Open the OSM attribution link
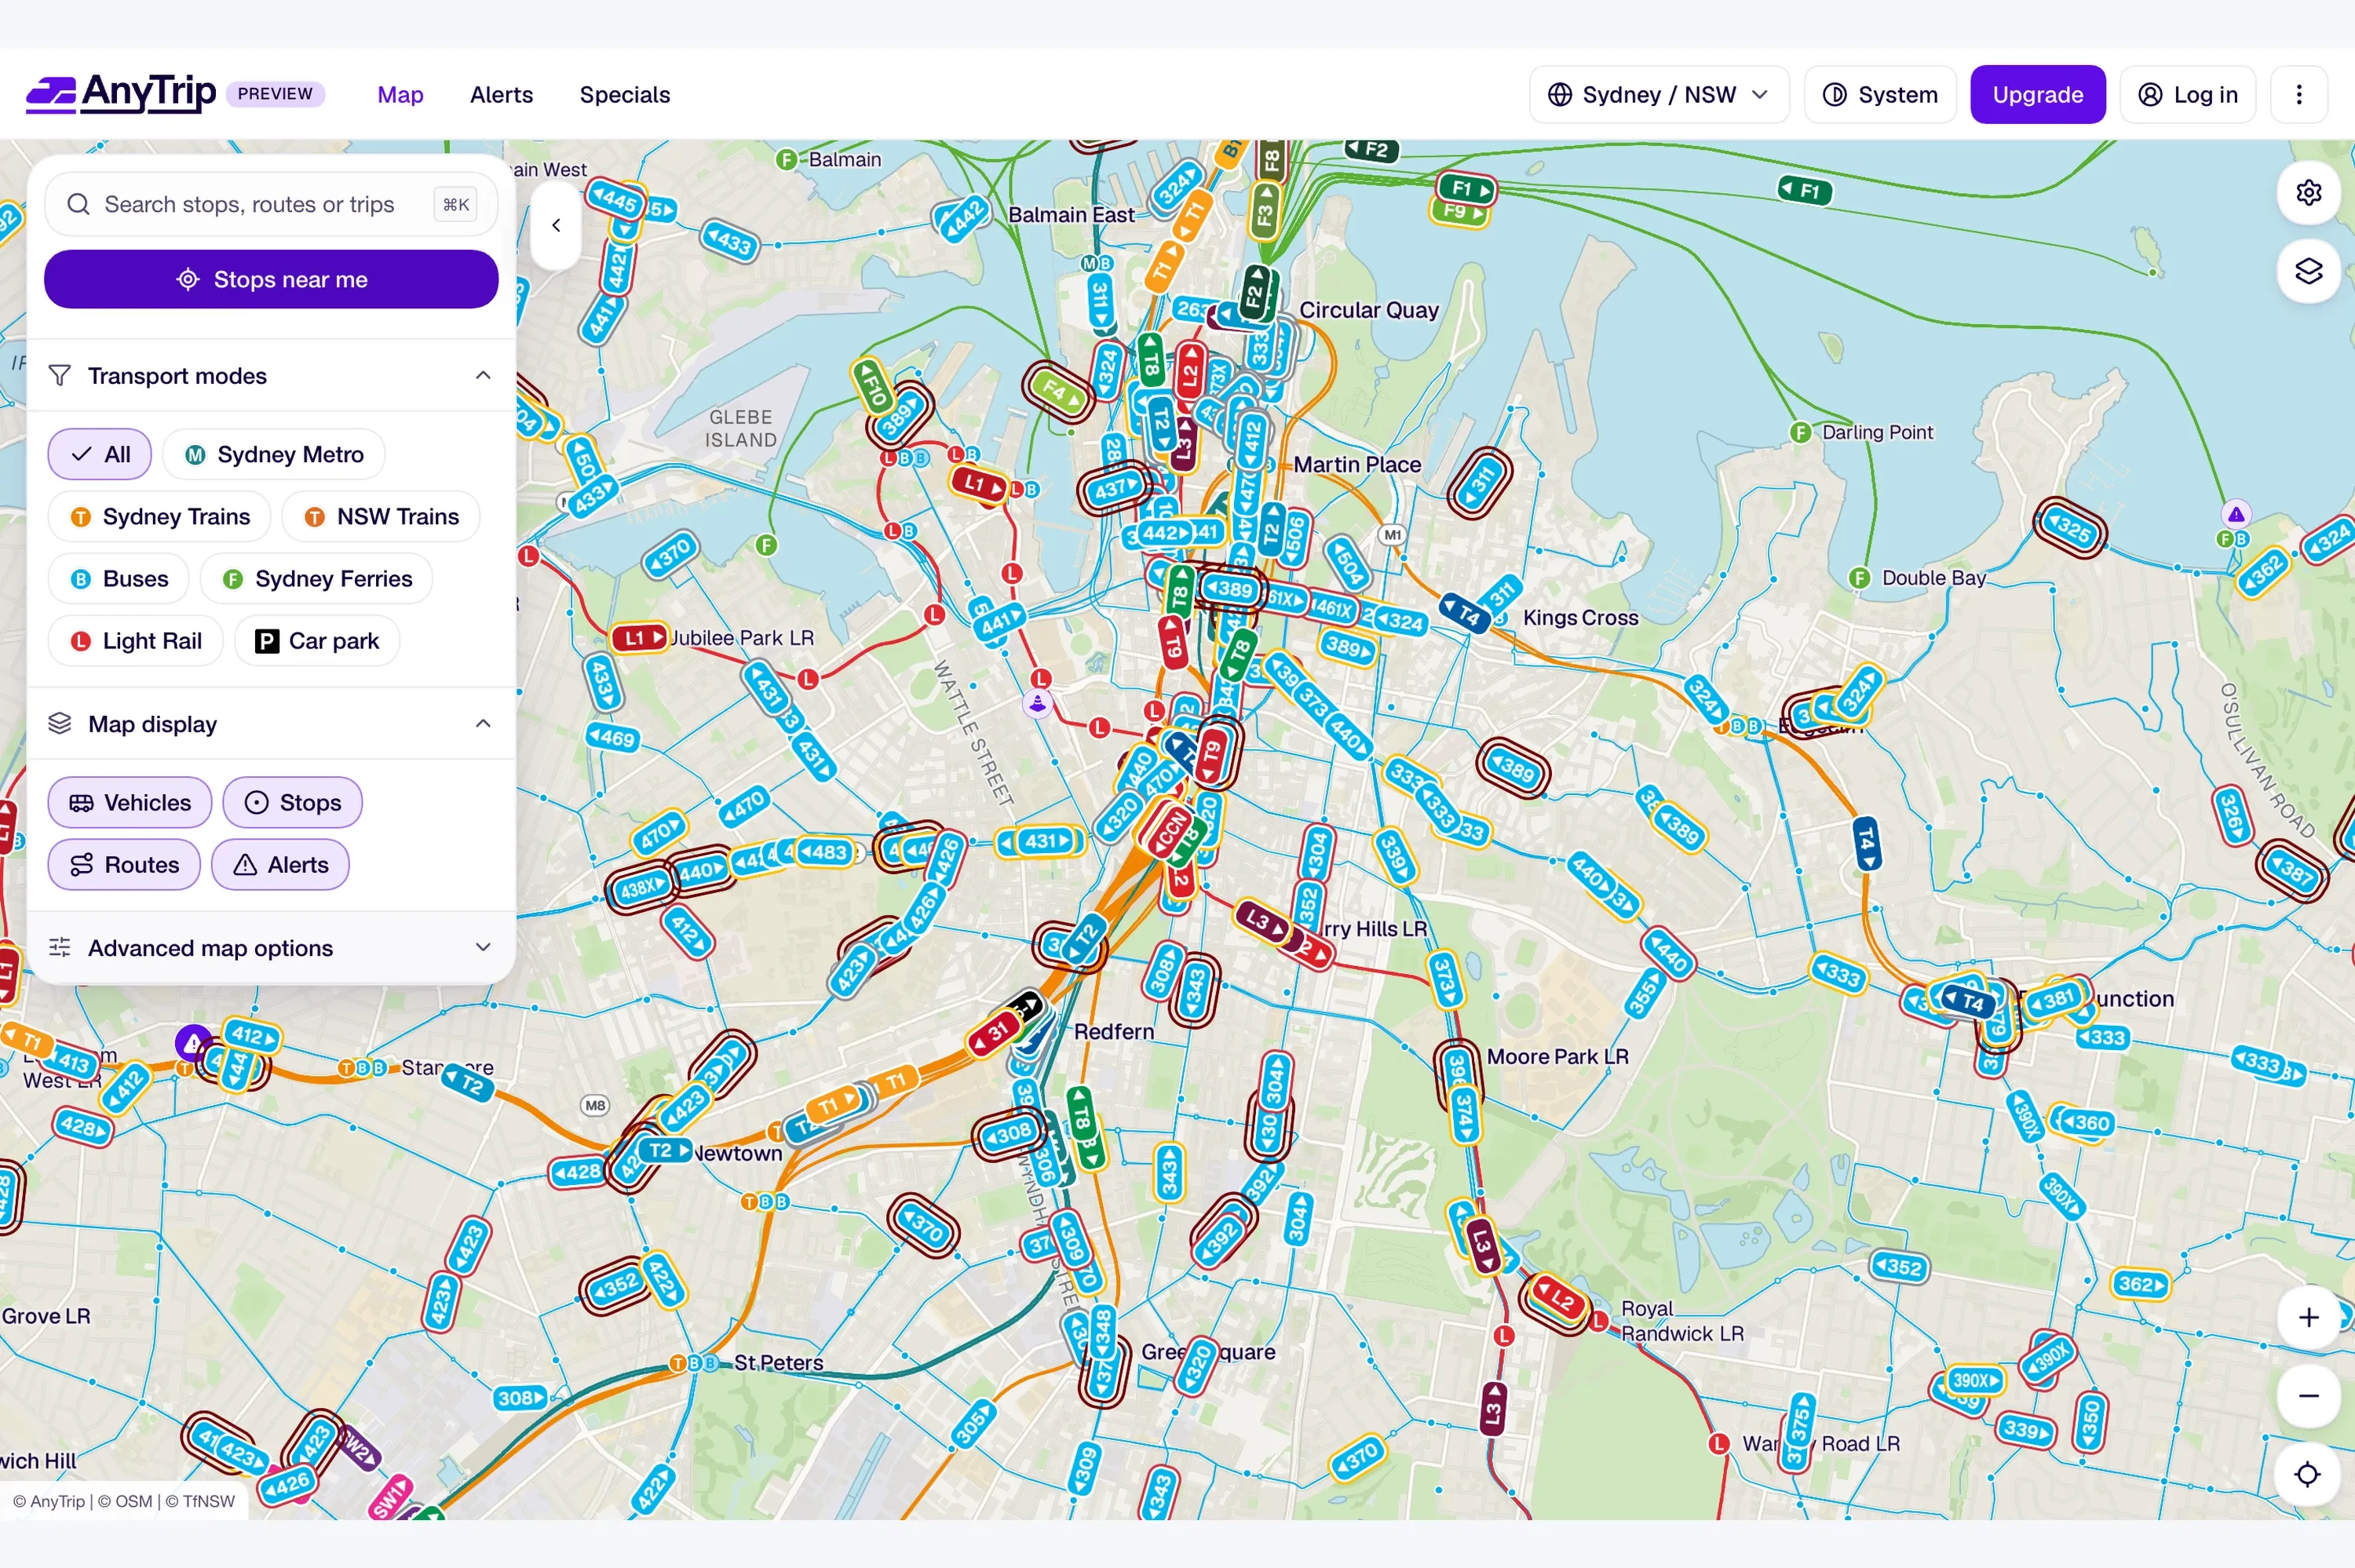The image size is (2355, 1568). tap(124, 1502)
